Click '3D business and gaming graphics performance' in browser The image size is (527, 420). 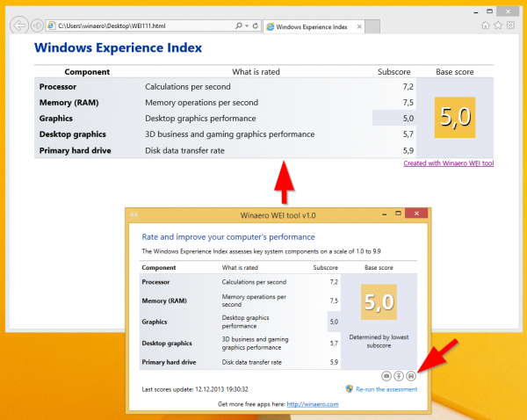[x=229, y=134]
